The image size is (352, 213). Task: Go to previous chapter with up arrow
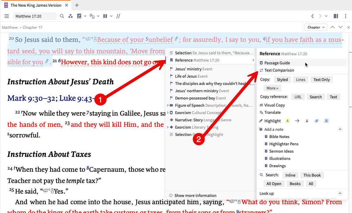tap(333, 27)
